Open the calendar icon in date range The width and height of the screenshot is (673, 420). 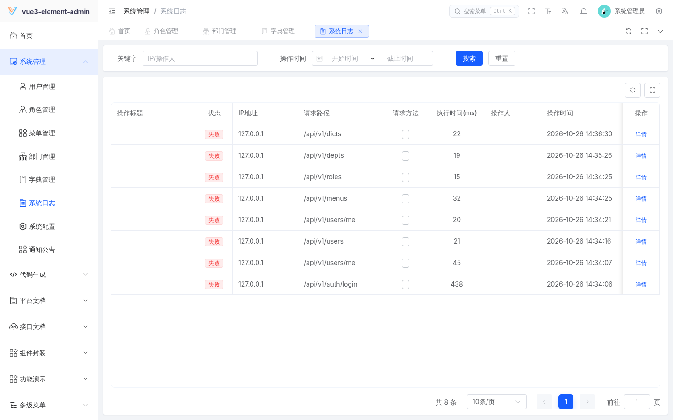pos(320,58)
